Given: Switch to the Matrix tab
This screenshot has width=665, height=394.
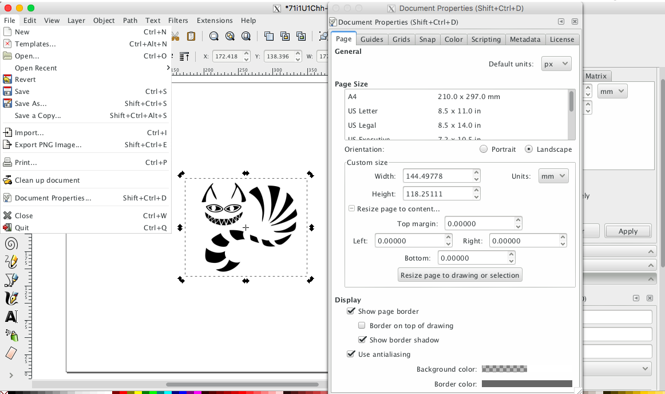Looking at the screenshot, I should coord(596,76).
